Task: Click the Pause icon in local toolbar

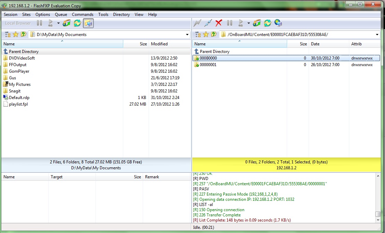Action: point(39,23)
